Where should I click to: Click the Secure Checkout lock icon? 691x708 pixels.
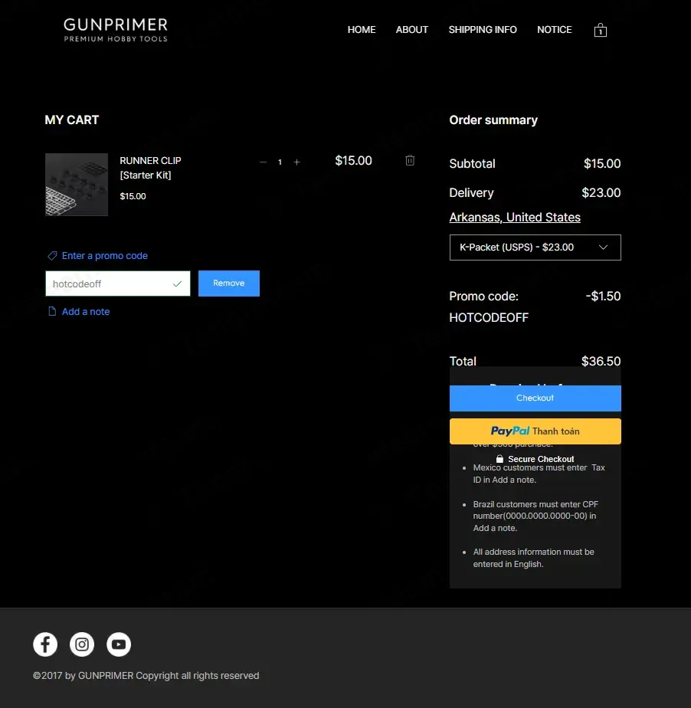pyautogui.click(x=499, y=459)
